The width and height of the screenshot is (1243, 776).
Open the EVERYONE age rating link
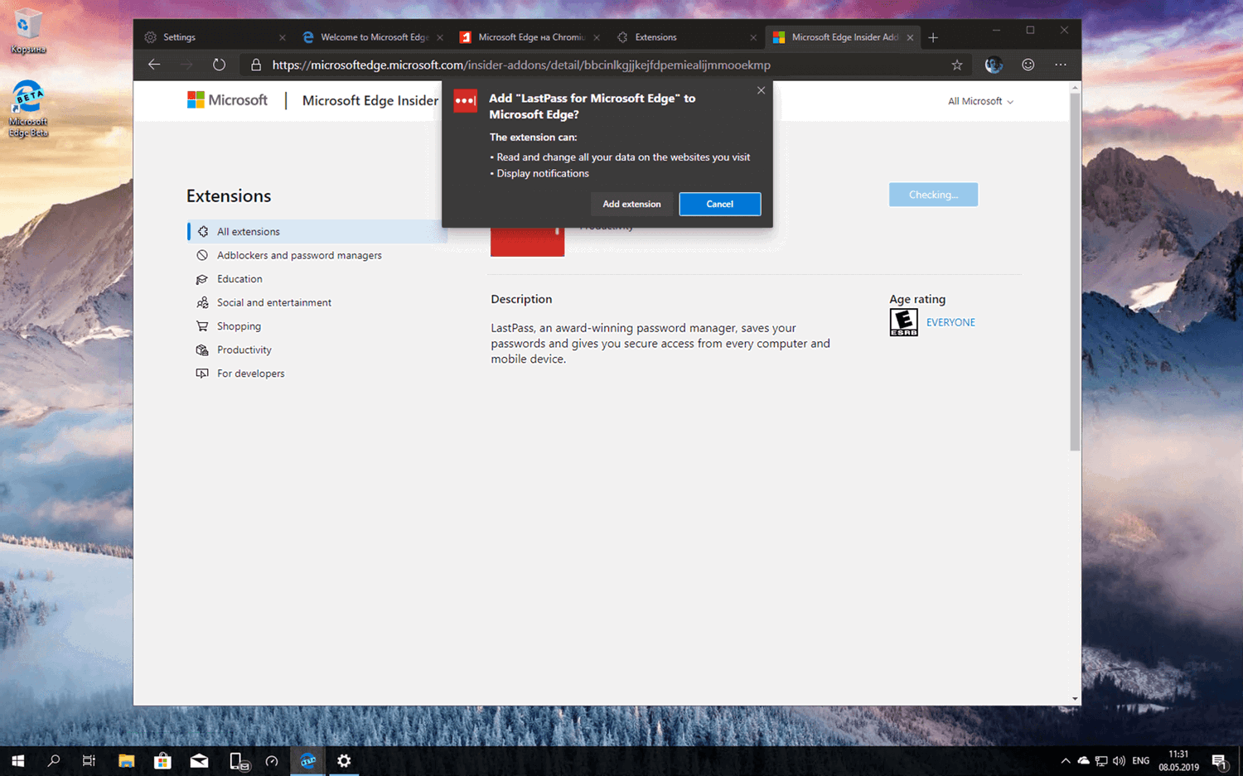(x=950, y=322)
